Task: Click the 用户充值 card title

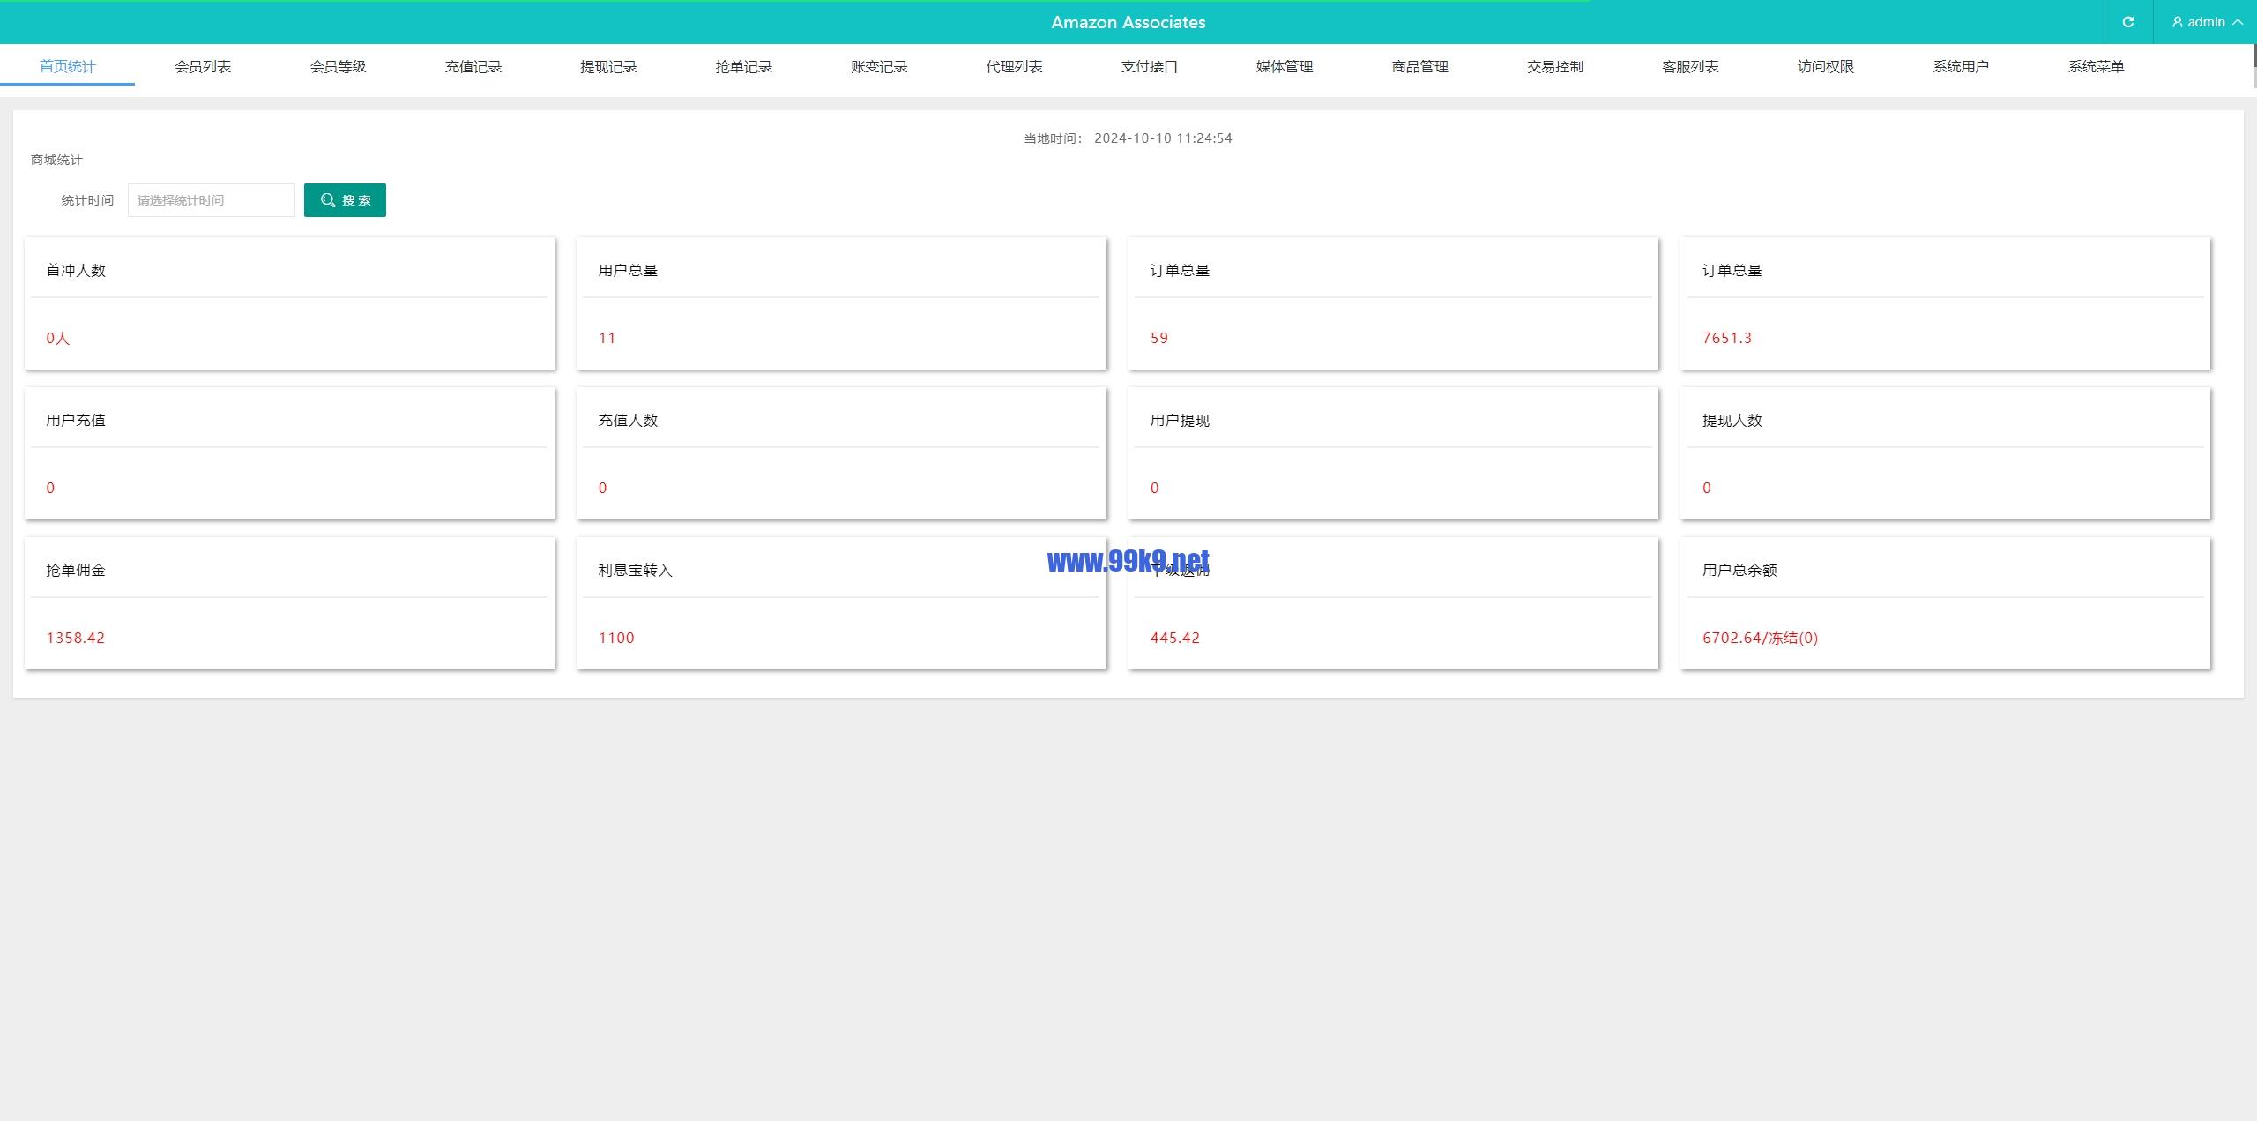Action: [76, 421]
